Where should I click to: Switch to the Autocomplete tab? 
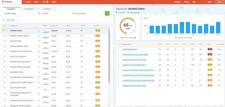click(29, 9)
